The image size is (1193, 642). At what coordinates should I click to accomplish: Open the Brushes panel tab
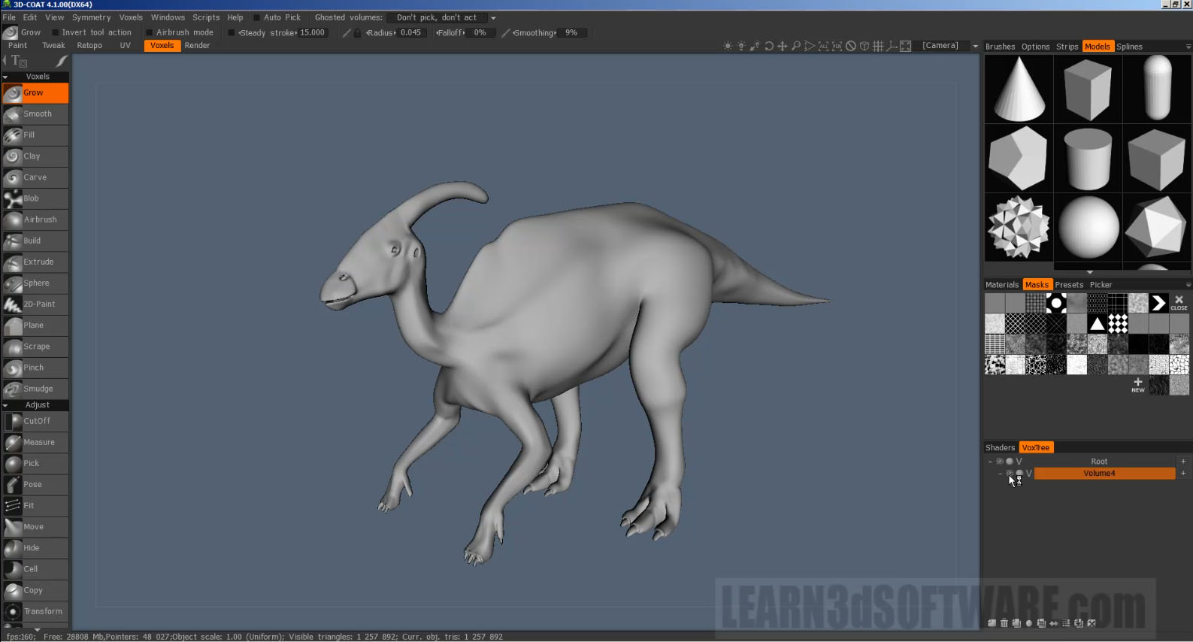(1000, 47)
